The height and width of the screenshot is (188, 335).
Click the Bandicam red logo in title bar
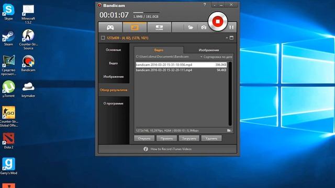coord(99,5)
